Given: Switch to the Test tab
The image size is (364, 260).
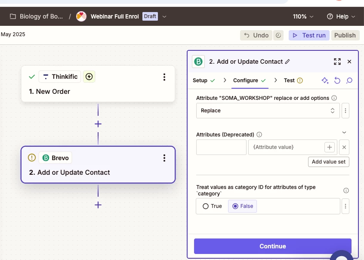Looking at the screenshot, I should click(x=293, y=80).
